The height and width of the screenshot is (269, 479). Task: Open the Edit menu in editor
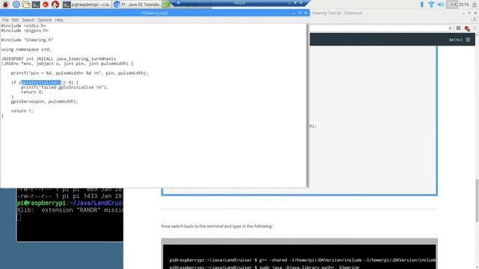point(15,20)
